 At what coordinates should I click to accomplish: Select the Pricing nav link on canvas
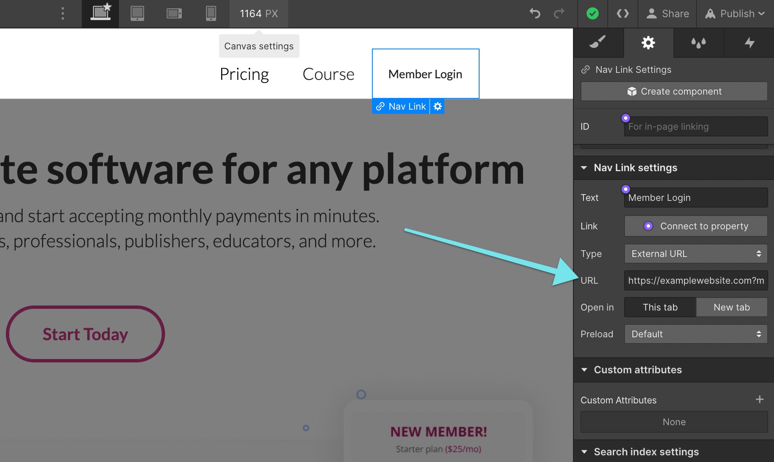point(244,74)
